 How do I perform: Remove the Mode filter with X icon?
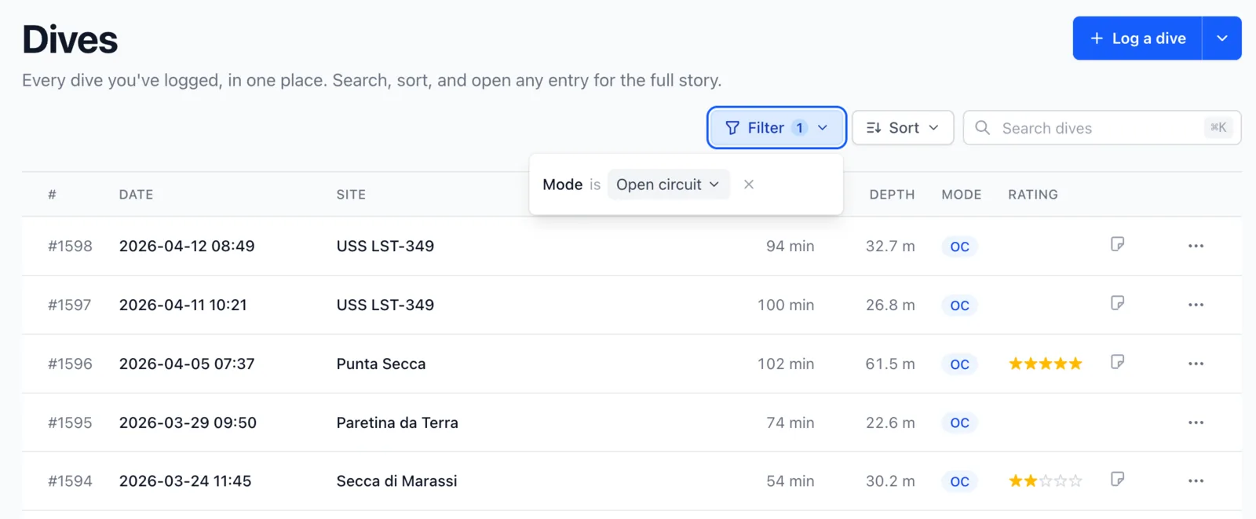749,185
